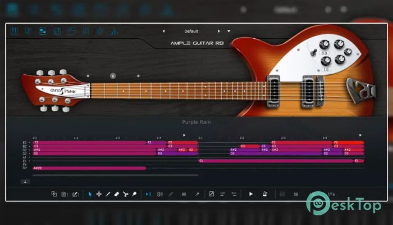
Task: Click the pin icon in toolbar
Action: (197, 194)
